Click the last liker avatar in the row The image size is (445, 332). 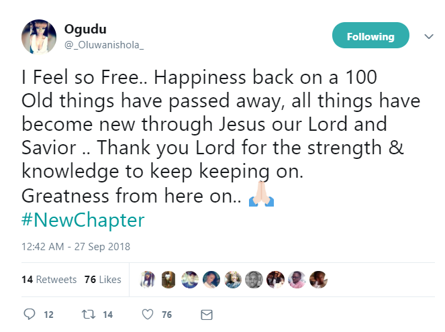point(317,280)
